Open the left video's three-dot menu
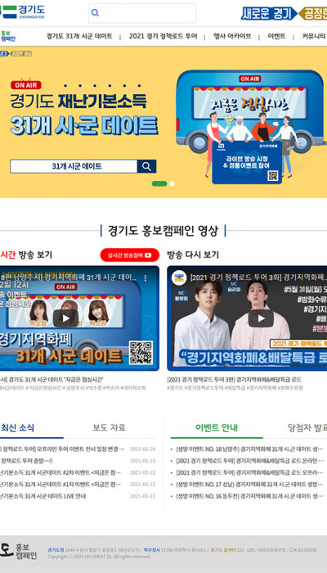Viewport: 327px width, 573px height. [x=146, y=278]
